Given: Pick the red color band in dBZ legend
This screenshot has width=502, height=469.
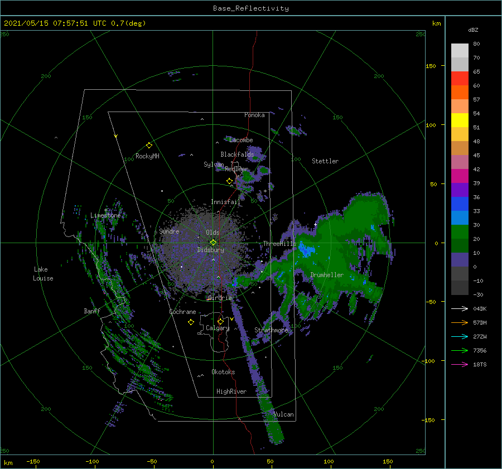Looking at the screenshot, I should point(460,79).
